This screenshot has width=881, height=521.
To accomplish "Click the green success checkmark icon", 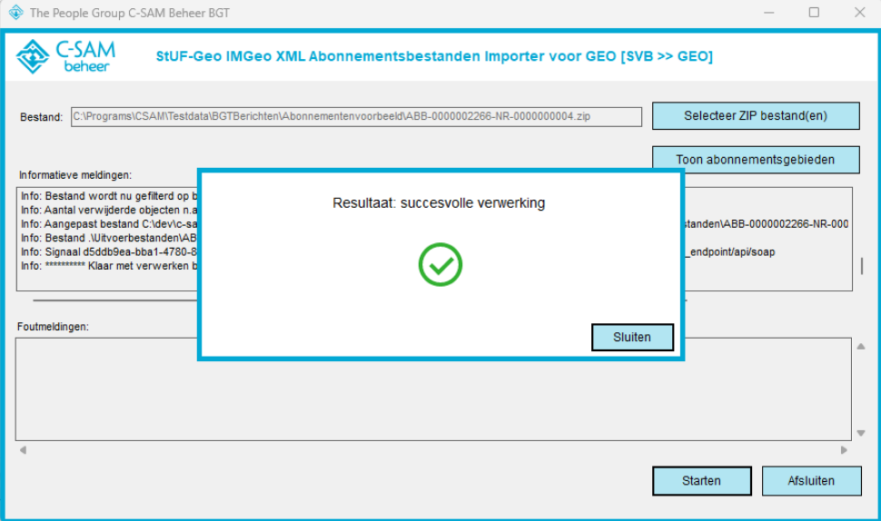I will pyautogui.click(x=440, y=264).
